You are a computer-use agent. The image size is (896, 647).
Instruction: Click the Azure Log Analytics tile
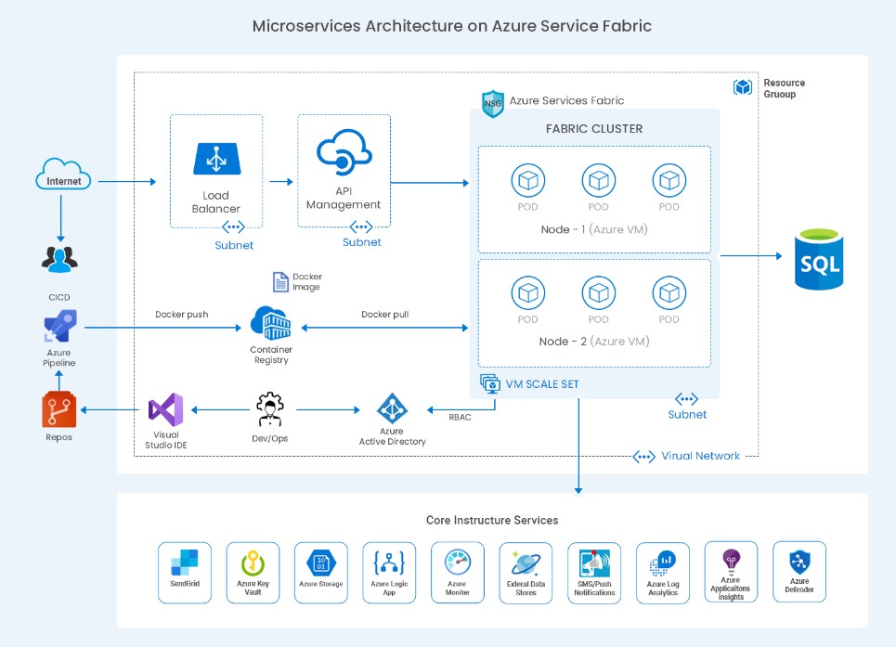(x=663, y=573)
